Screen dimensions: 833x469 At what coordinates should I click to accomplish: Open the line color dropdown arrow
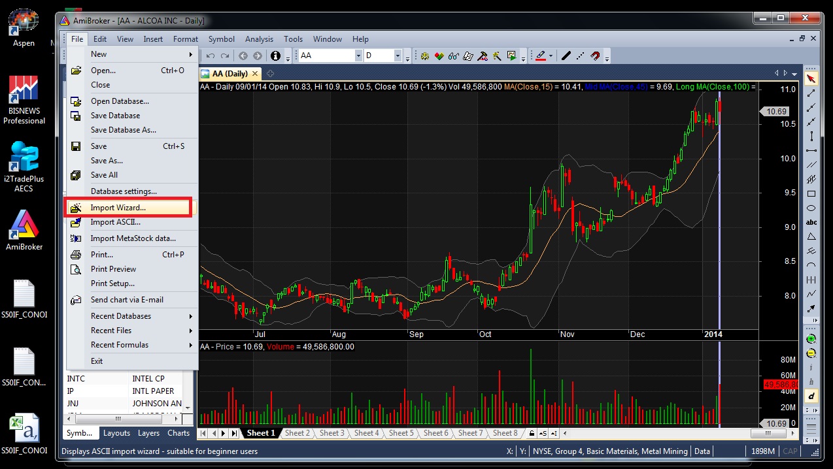click(x=551, y=56)
